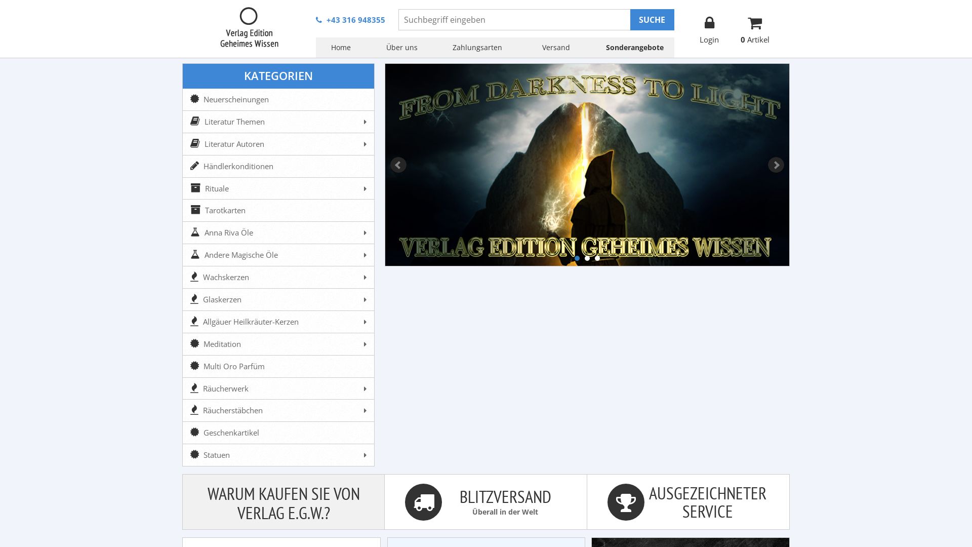This screenshot has width=972, height=547.
Task: Go to the previous banner slide
Action: [398, 165]
